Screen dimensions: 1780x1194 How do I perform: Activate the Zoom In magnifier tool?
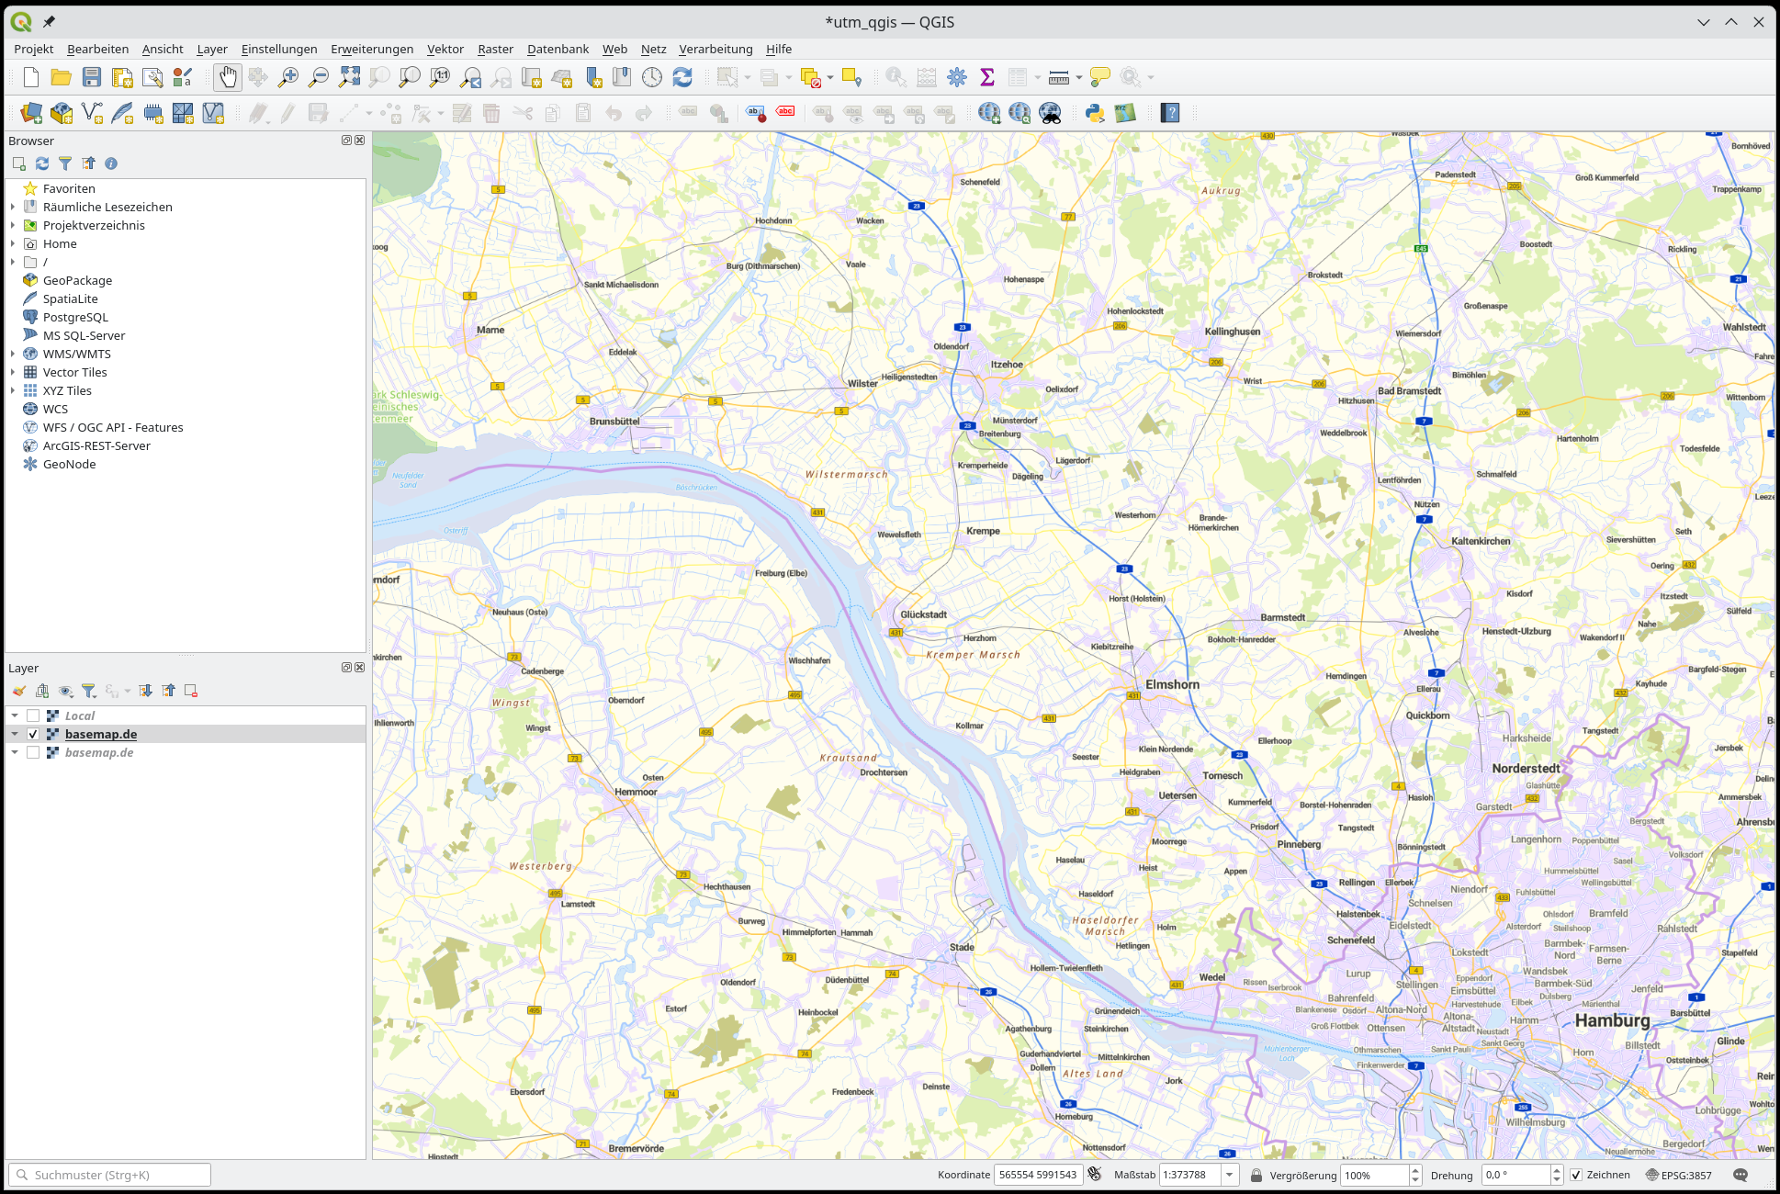[x=288, y=77]
